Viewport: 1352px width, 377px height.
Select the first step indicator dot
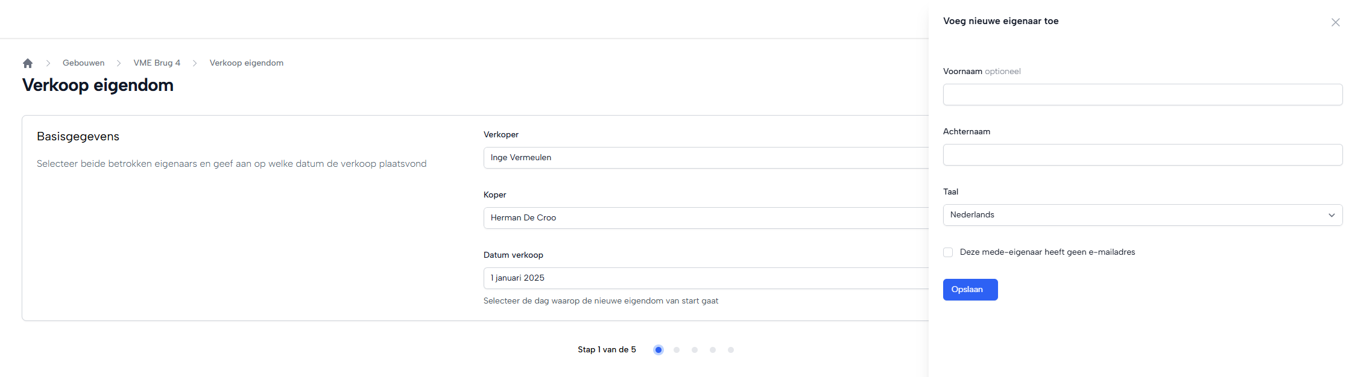point(659,350)
